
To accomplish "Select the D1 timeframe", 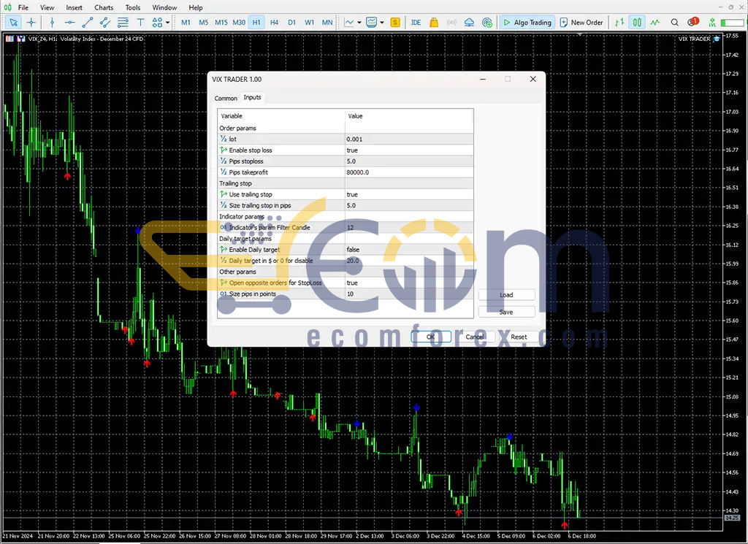I will (x=292, y=23).
